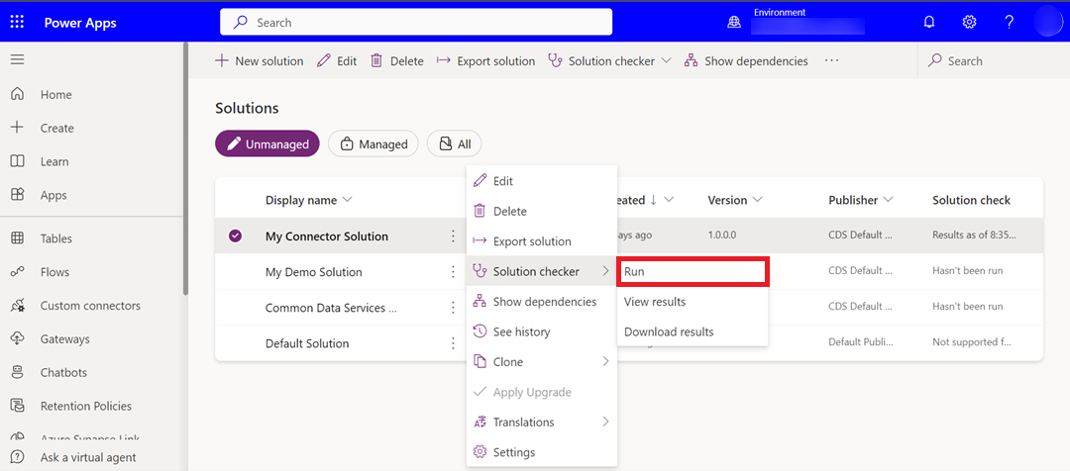
Task: Select Run in Solution checker submenu
Action: pos(692,271)
